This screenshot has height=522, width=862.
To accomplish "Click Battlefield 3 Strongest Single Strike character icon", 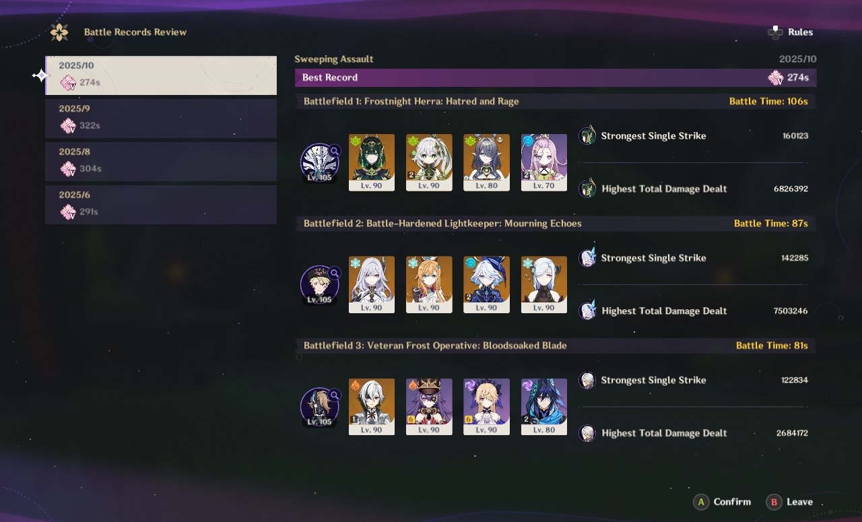I will click(587, 380).
